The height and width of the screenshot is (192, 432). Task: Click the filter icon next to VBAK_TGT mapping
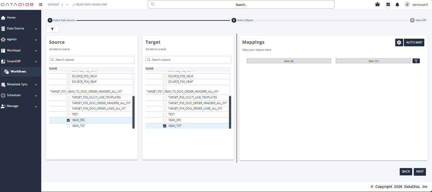(x=416, y=61)
